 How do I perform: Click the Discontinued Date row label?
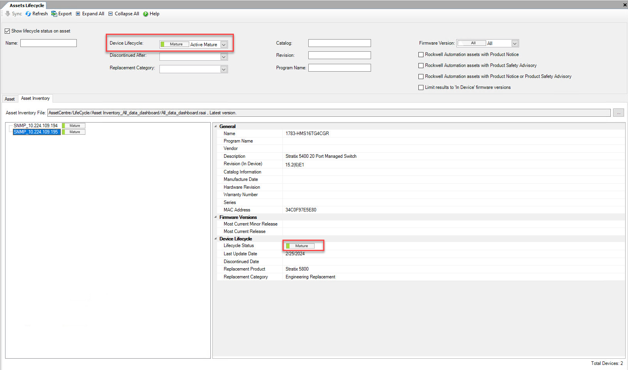pyautogui.click(x=241, y=262)
